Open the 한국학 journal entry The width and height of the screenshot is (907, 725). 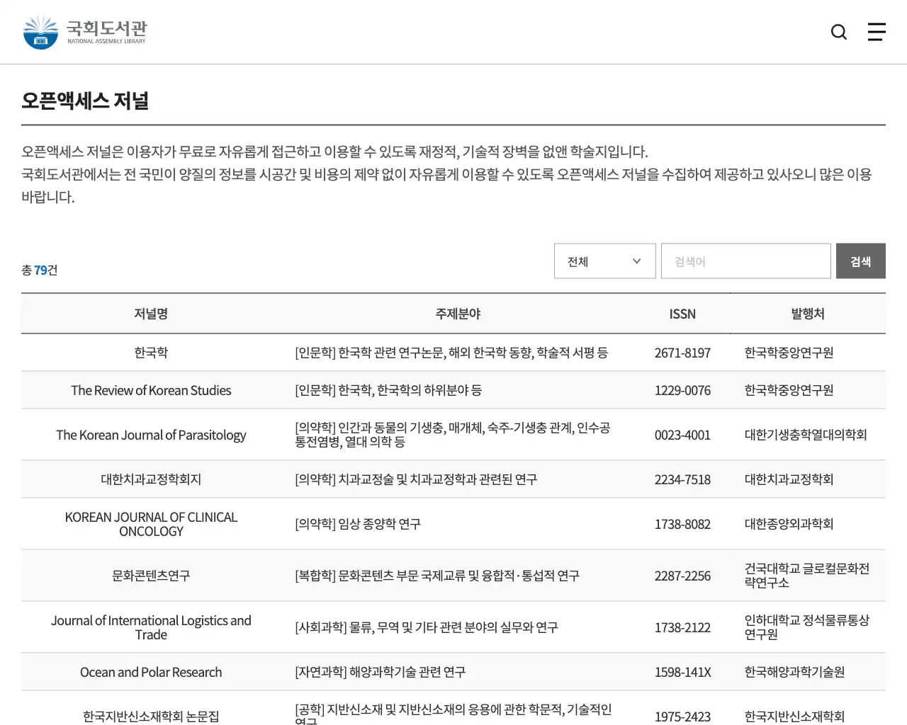(151, 352)
